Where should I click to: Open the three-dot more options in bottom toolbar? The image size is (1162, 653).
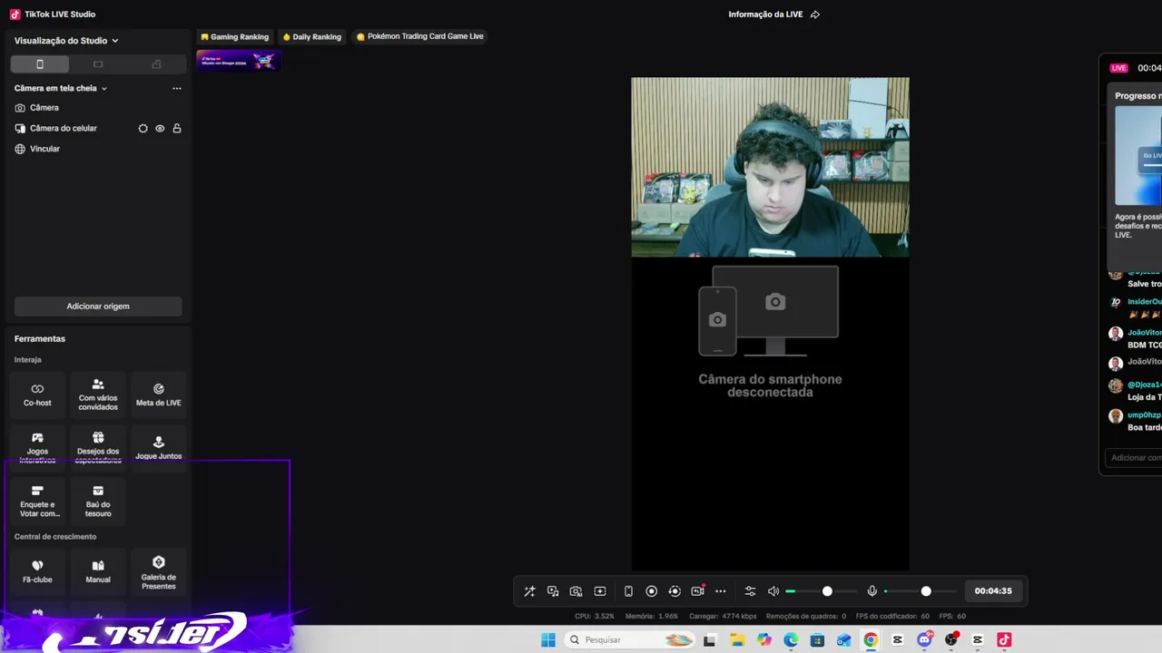pos(721,591)
